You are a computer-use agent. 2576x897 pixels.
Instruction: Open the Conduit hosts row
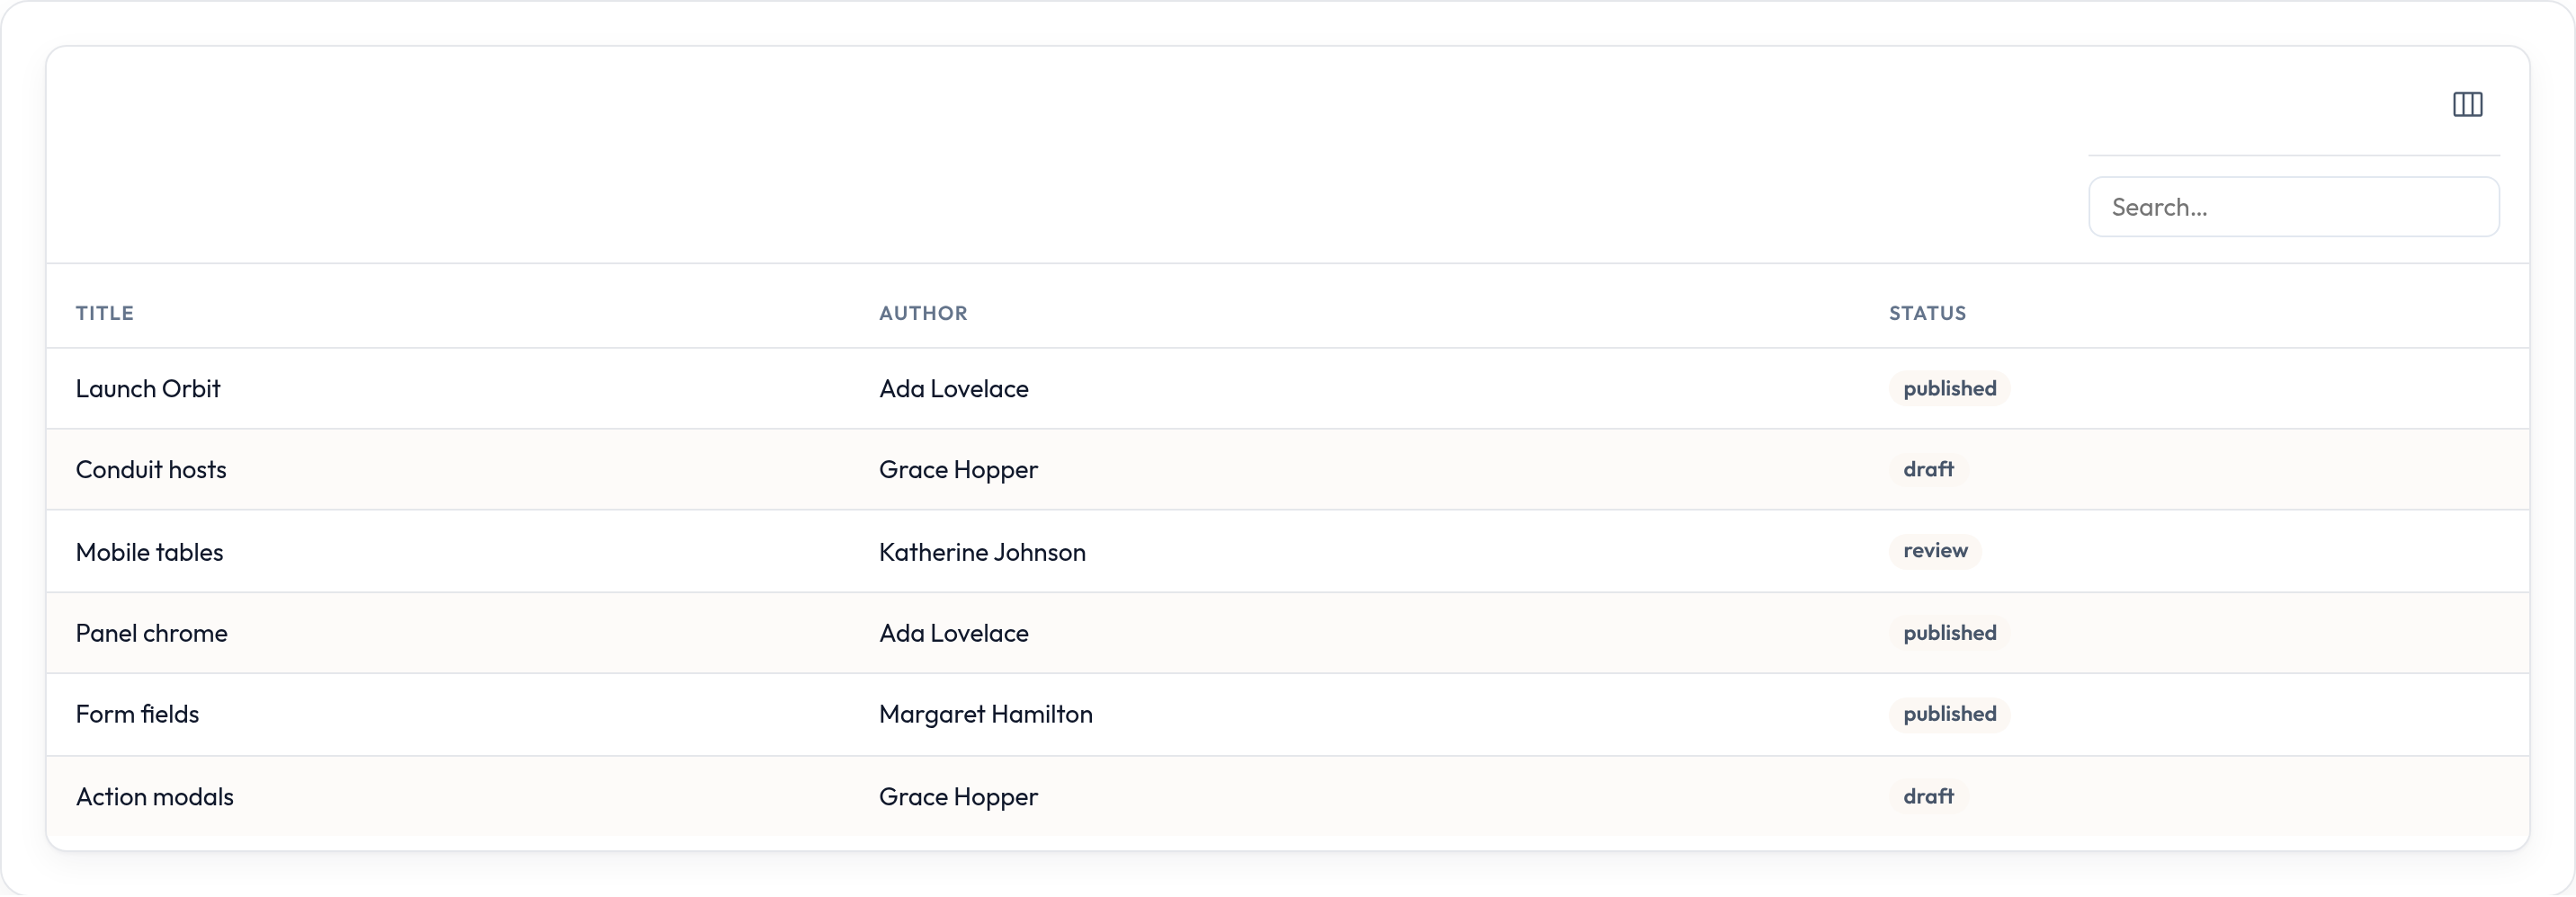tap(1287, 469)
